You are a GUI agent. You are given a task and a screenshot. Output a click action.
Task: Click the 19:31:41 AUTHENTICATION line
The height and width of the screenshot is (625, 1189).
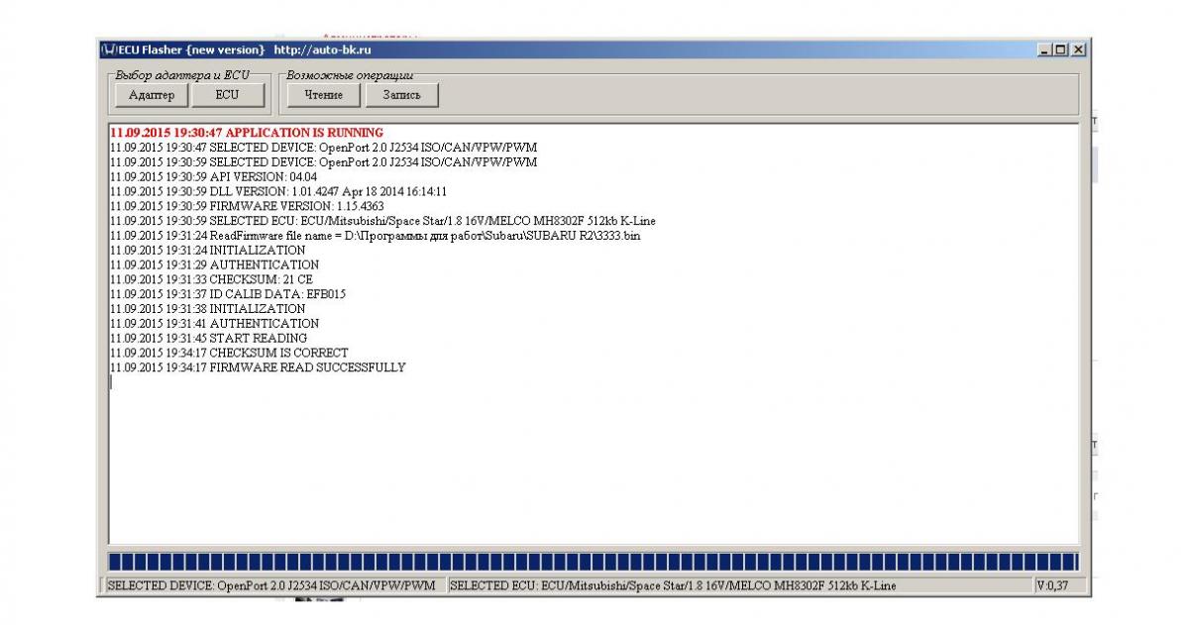215,323
